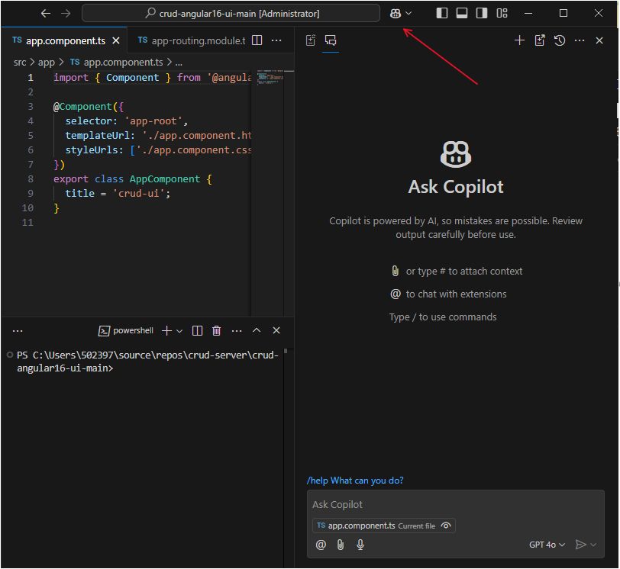Expand the new terminal launch profile dropdown
This screenshot has width=620, height=569.
pos(179,331)
